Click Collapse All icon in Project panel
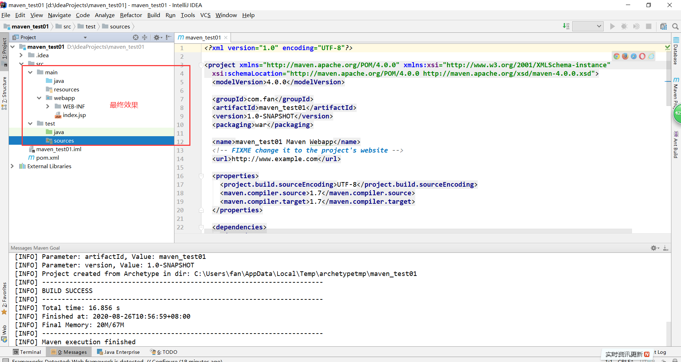Image resolution: width=681 pixels, height=362 pixels. 145,37
